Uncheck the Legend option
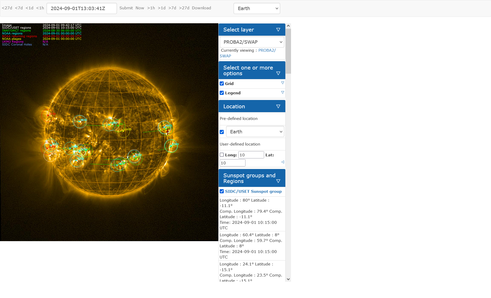This screenshot has height=298, width=491. click(222, 93)
